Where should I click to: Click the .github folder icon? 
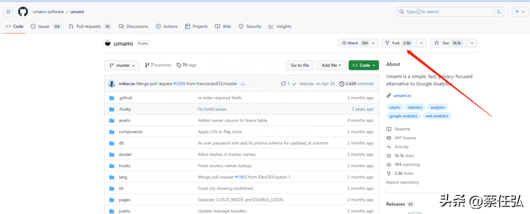[112, 98]
